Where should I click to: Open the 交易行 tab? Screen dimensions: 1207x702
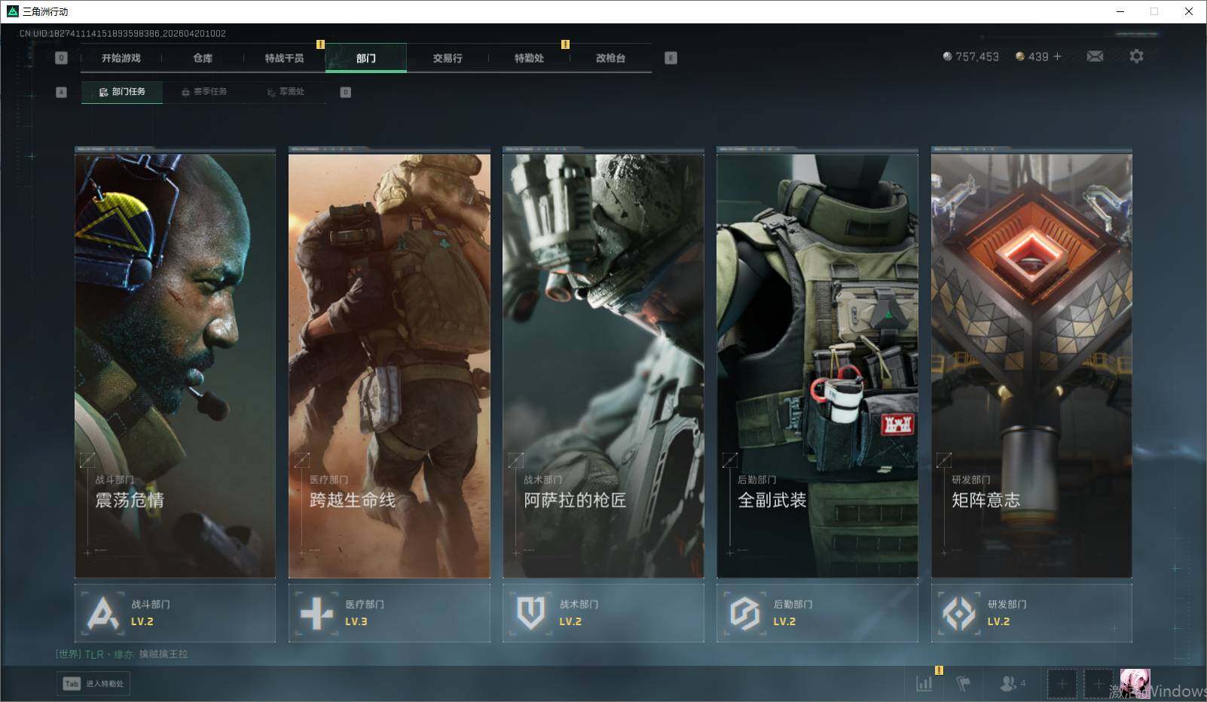(447, 58)
